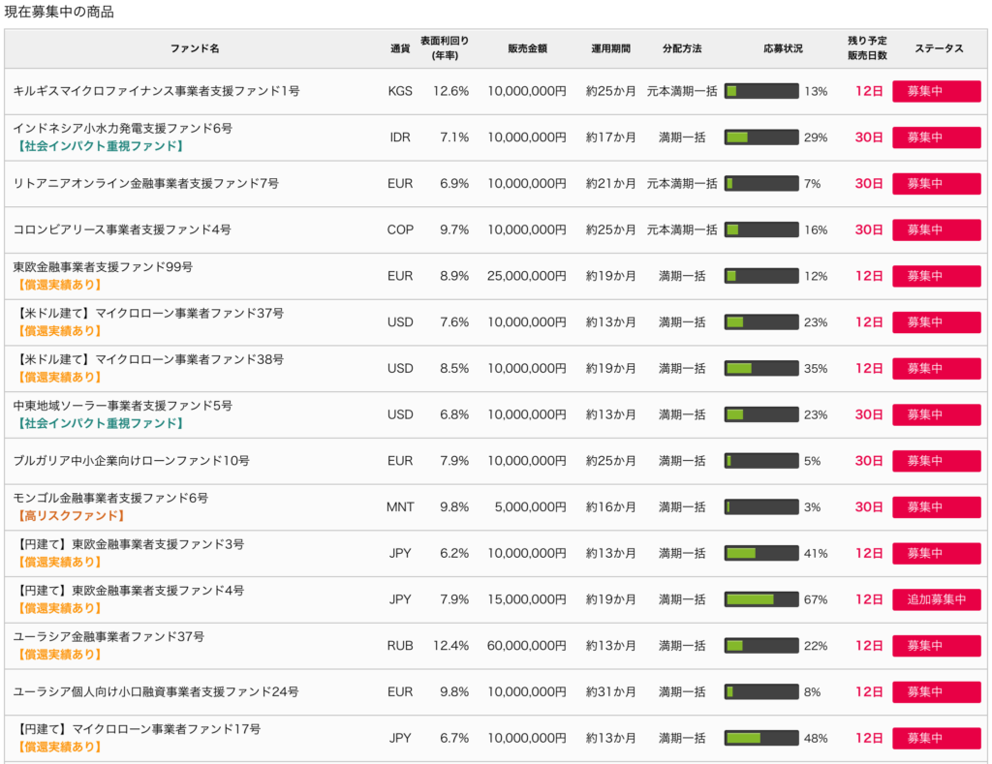Click 募集中 button for キルギスマイクロファイナンス事業者支援ファンド1号
Viewport: 992px width, 764px height.
tap(937, 91)
